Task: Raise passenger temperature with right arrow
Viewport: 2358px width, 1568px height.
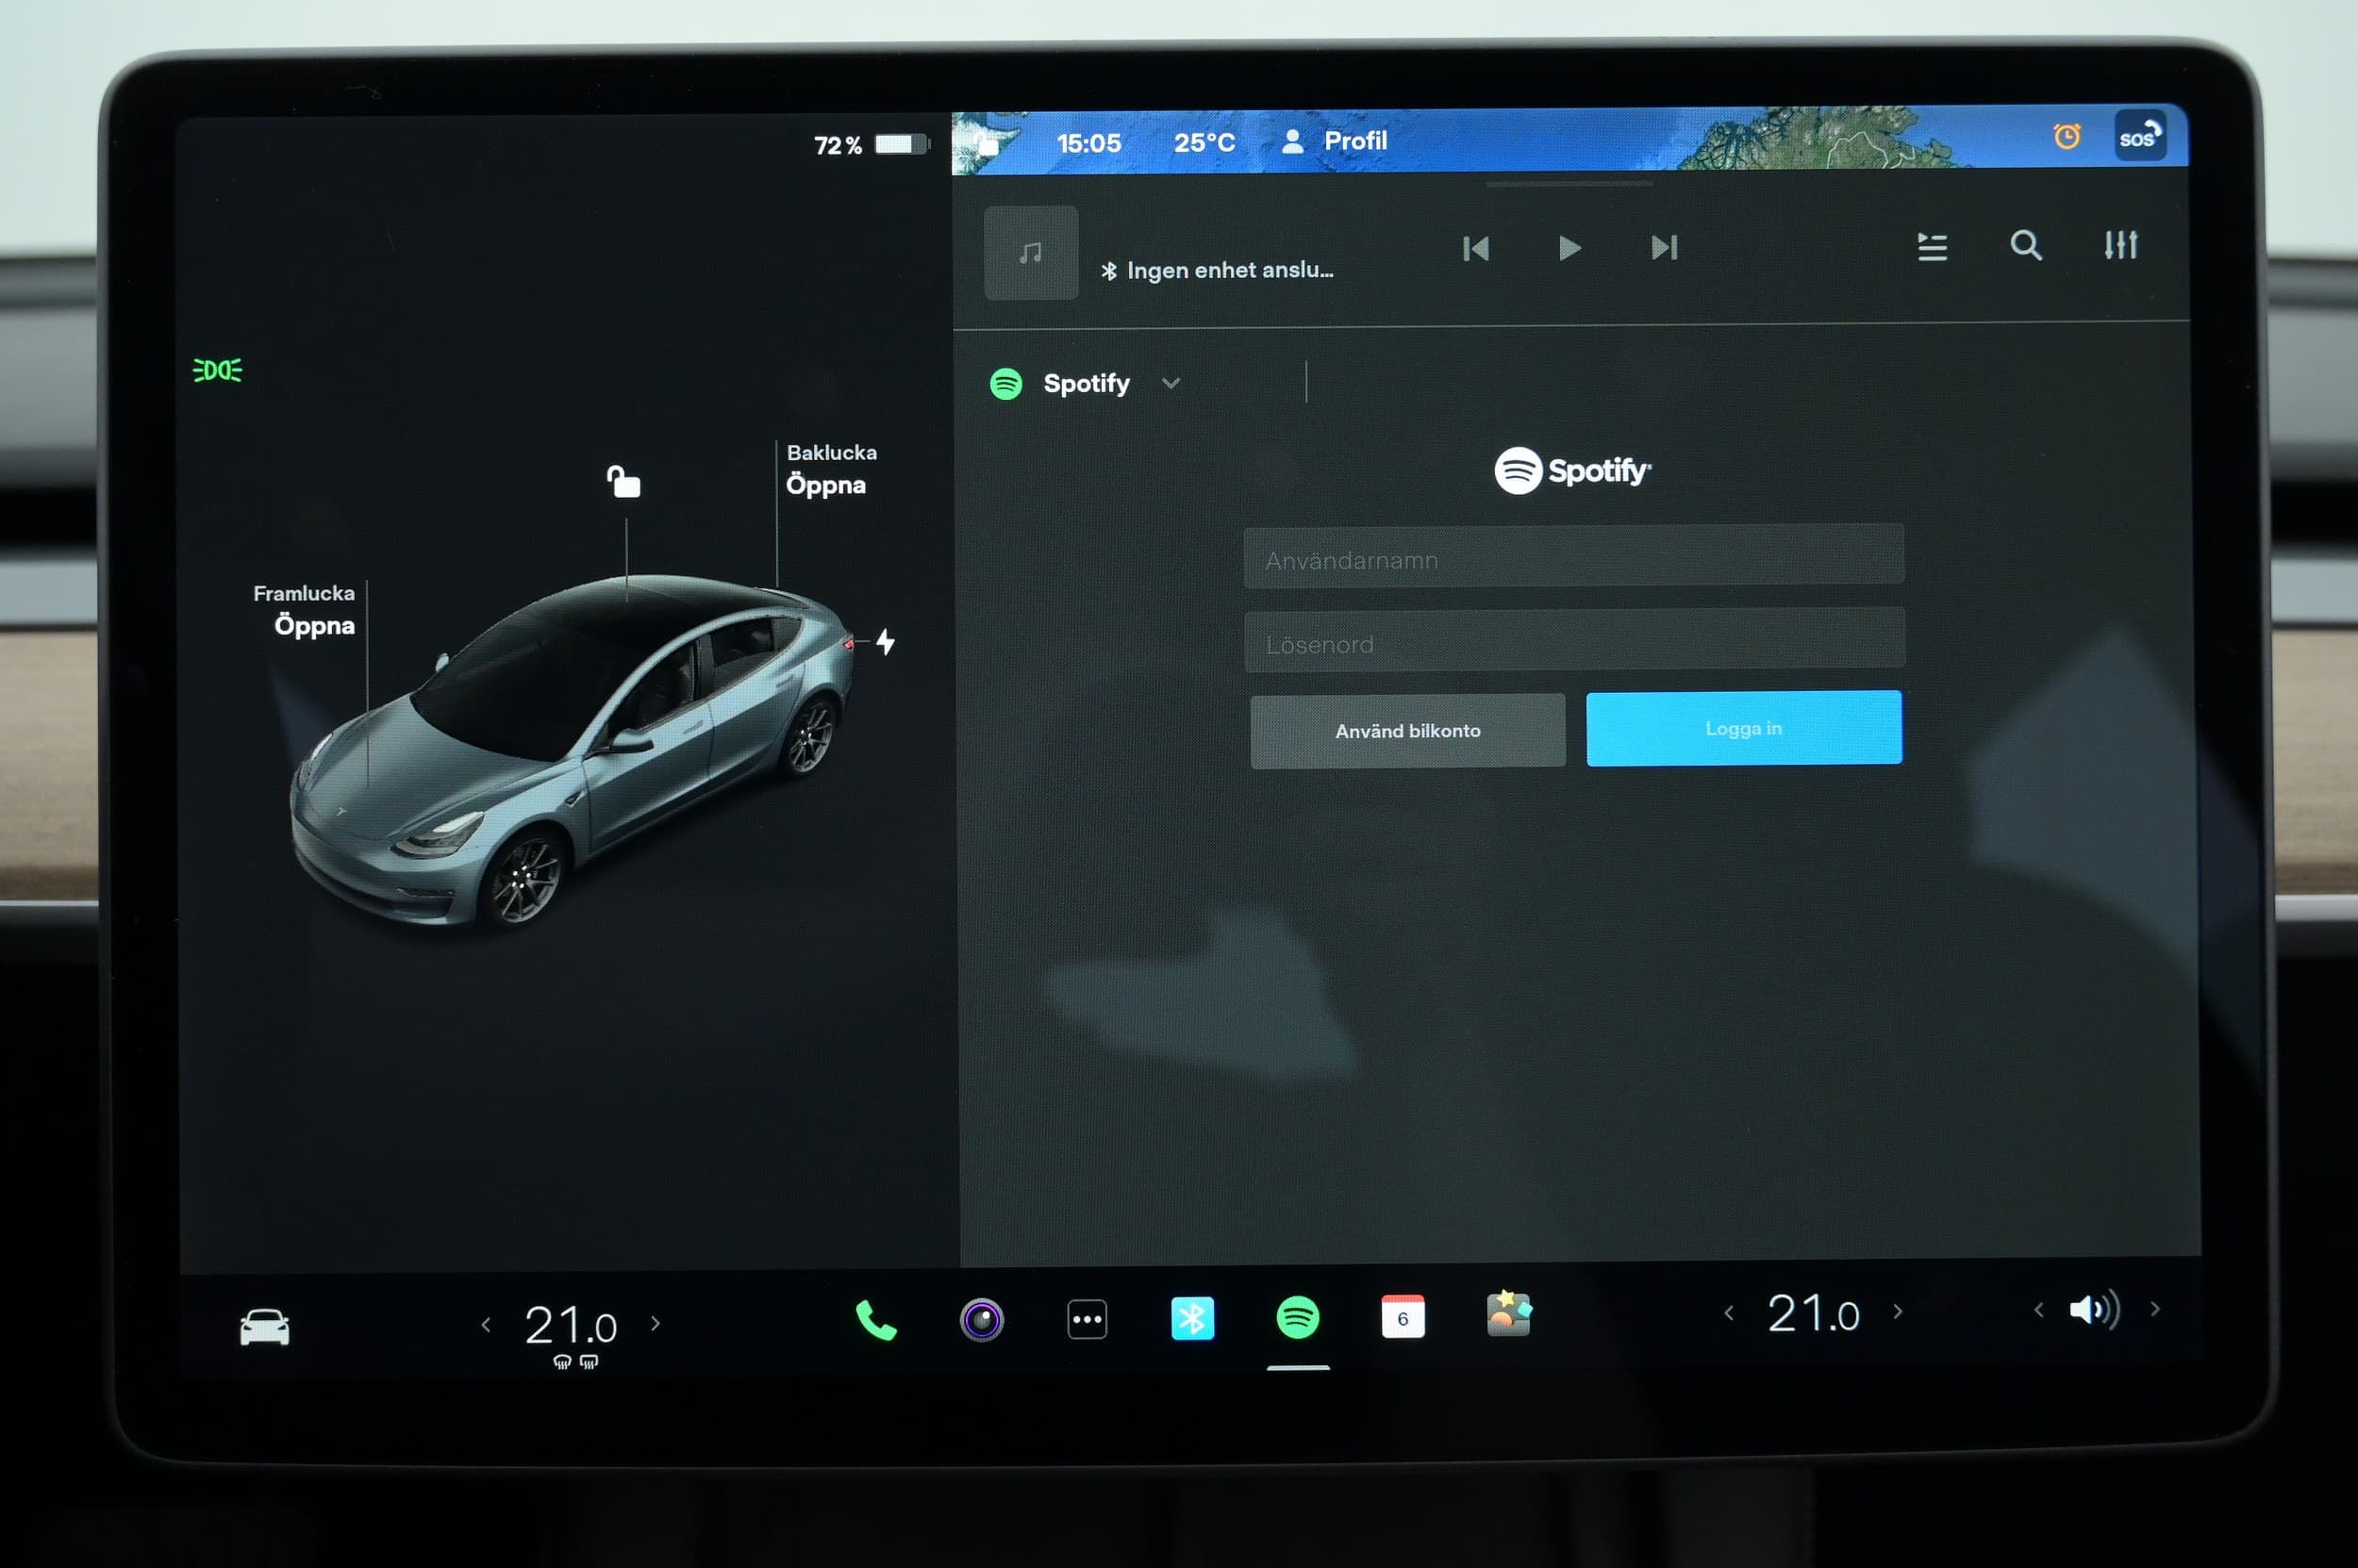Action: (x=1898, y=1312)
